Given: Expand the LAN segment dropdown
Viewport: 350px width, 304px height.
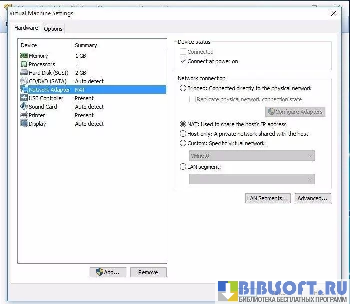Looking at the screenshot, I should [252, 179].
